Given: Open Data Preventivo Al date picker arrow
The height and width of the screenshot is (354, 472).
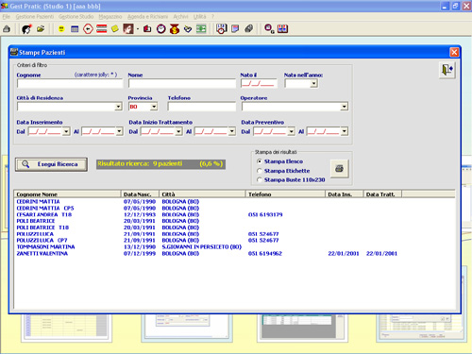Looking at the screenshot, I should click(x=345, y=131).
